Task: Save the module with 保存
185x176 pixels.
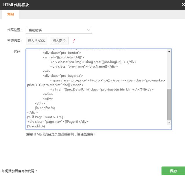Action: 173,171
